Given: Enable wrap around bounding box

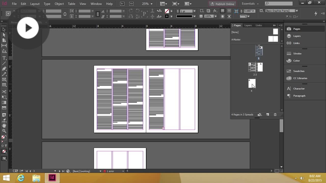Looking at the screenshot, I should 229,11.
